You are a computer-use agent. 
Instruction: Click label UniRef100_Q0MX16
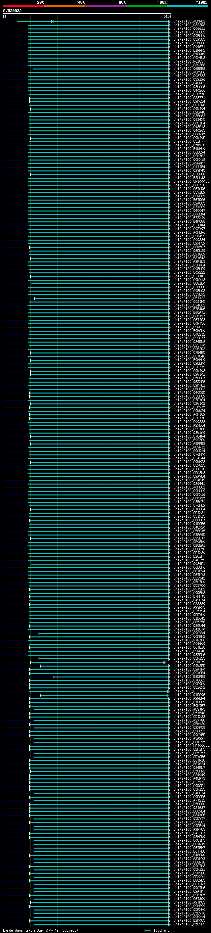click(x=189, y=495)
